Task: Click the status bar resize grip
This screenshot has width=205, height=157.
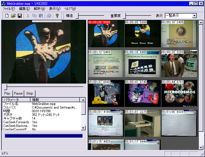Action: pos(202,154)
